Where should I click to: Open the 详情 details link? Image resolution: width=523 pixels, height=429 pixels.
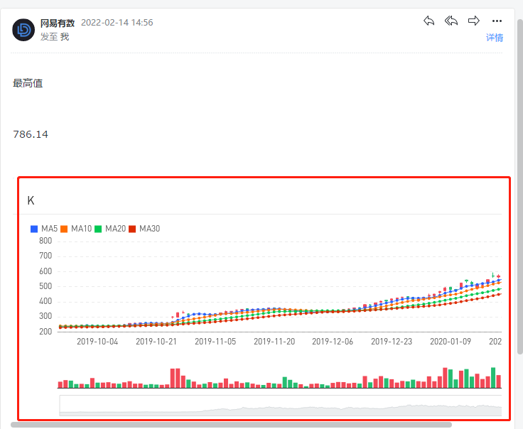tap(495, 38)
